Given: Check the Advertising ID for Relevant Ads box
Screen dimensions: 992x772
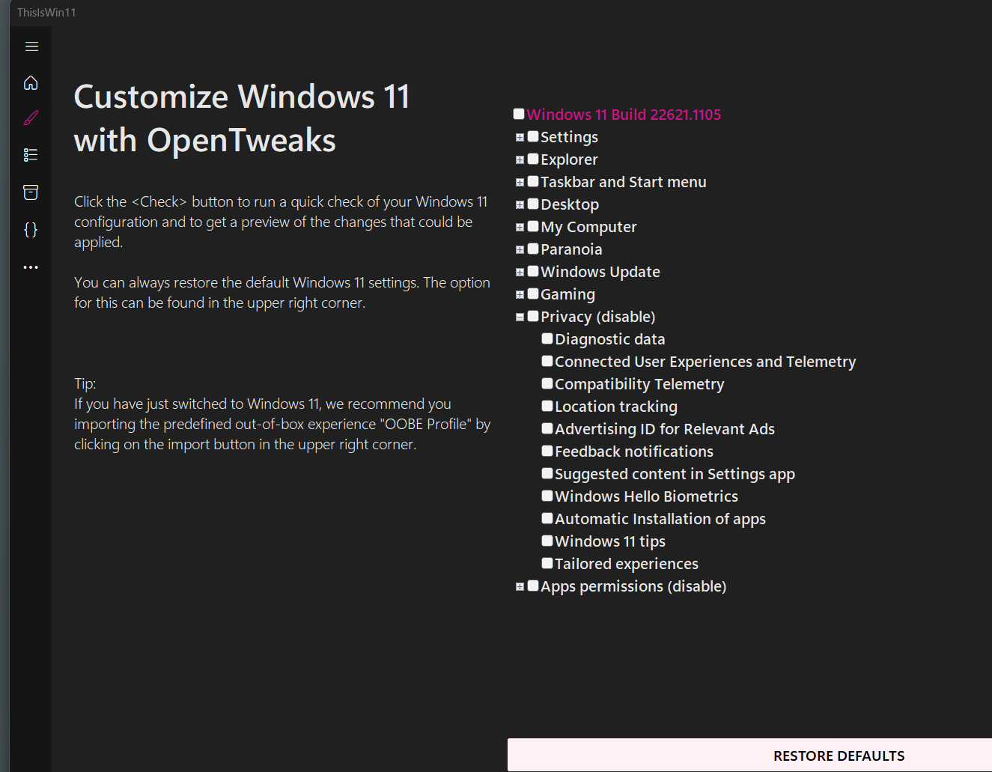Looking at the screenshot, I should click(x=547, y=428).
